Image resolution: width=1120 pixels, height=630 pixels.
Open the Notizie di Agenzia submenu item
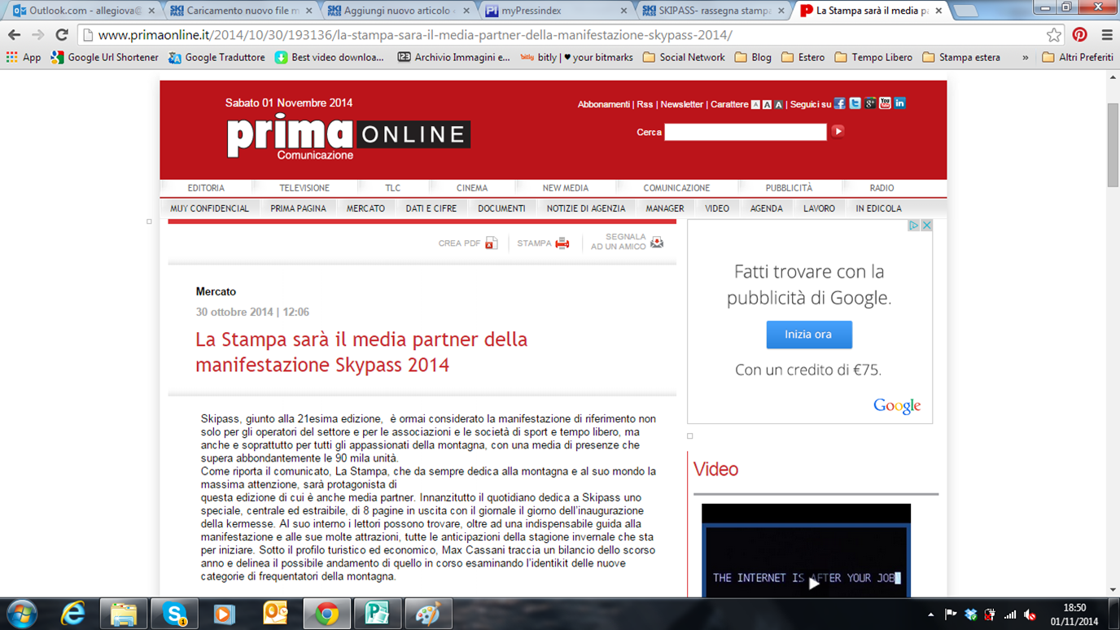pos(586,208)
